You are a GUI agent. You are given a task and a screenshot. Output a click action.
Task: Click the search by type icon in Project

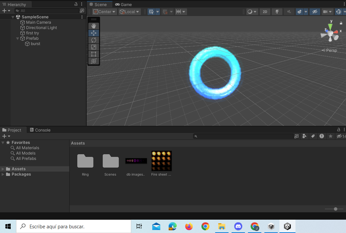pyautogui.click(x=304, y=136)
